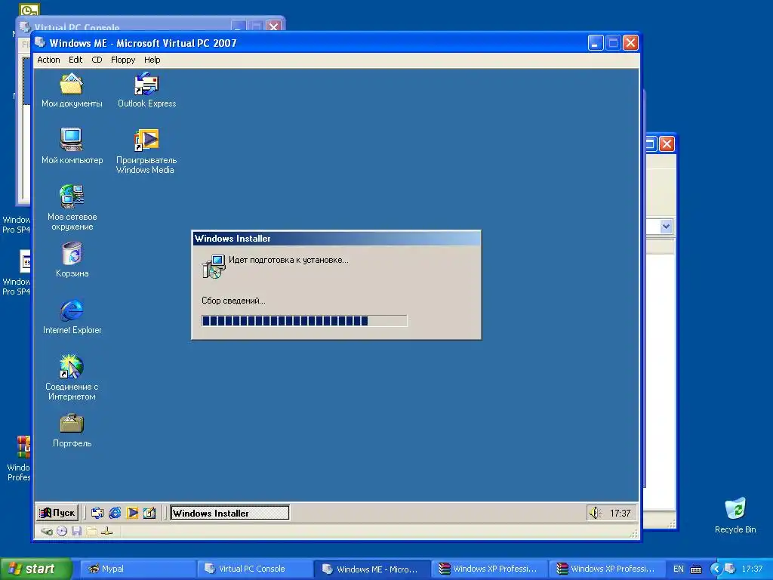Open the Floppy menu
Image resolution: width=773 pixels, height=580 pixels.
(123, 60)
